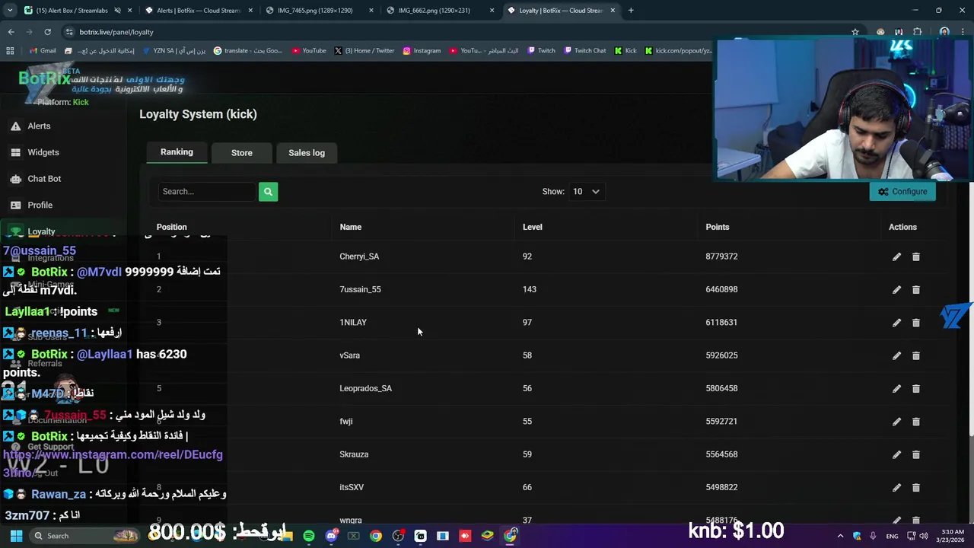
Task: Edit the itsSXV row
Action: tap(896, 488)
